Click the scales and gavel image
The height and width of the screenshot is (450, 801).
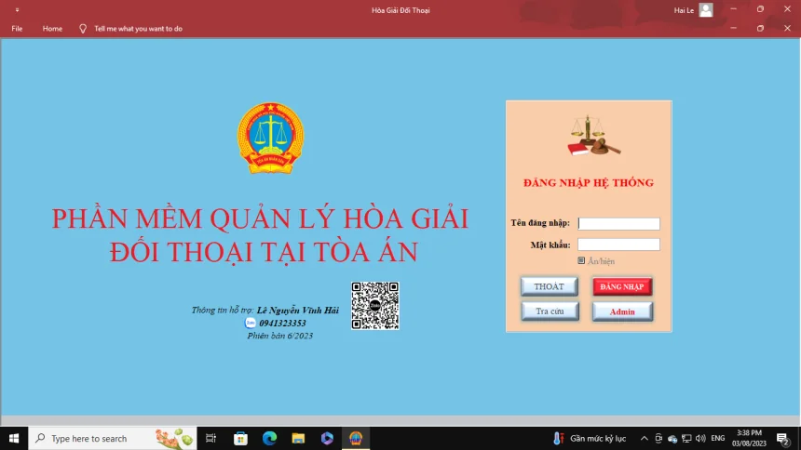(x=593, y=136)
